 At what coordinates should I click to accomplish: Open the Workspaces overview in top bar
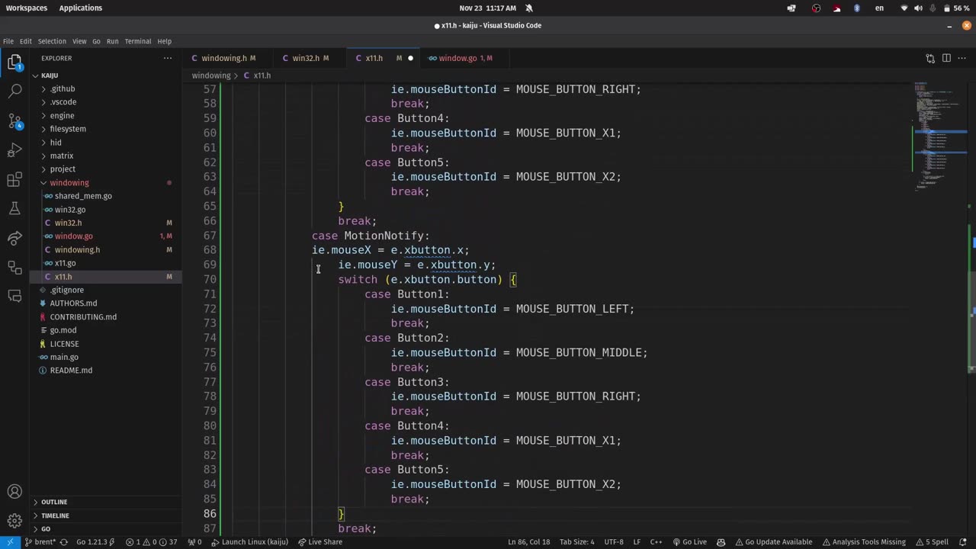click(x=27, y=8)
